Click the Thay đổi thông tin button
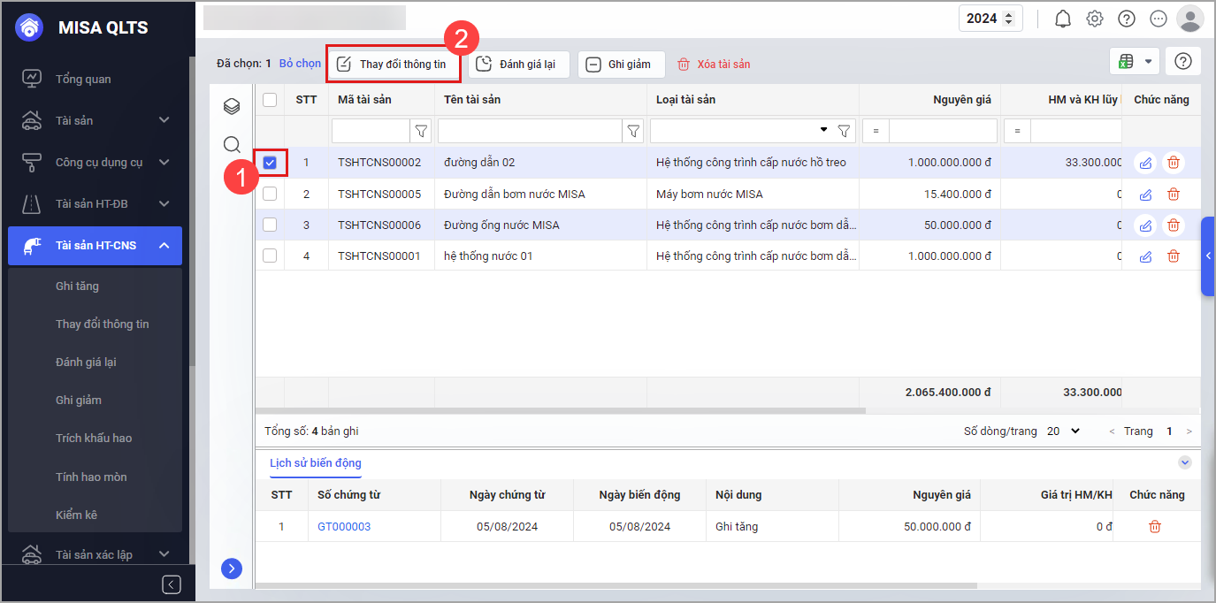1216x603 pixels. [393, 64]
